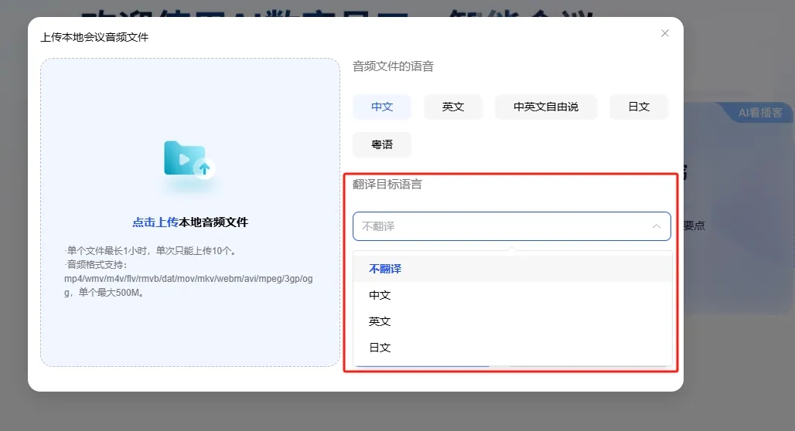Screen dimensions: 795x431
Task: Choose 中英文自由说 audio language option
Action: click(x=546, y=107)
